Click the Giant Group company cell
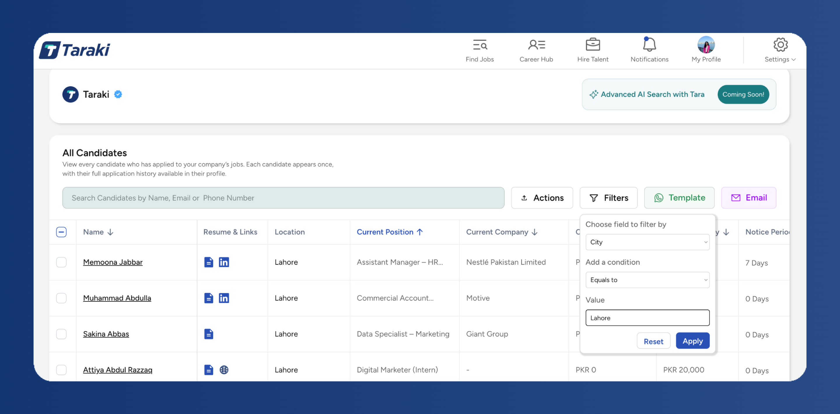This screenshot has width=840, height=414. tap(487, 334)
